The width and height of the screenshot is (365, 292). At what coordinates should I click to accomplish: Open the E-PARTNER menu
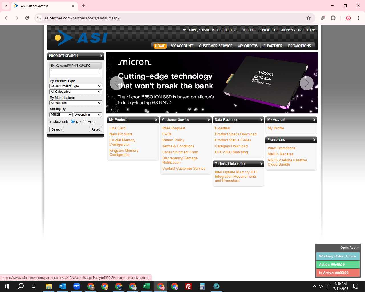point(273,46)
